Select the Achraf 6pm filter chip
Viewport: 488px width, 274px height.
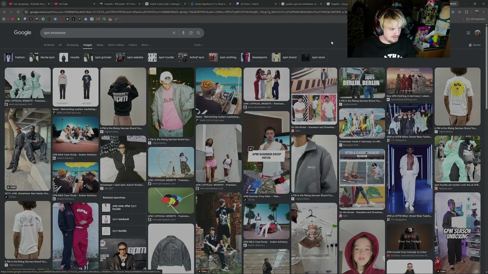pos(192,57)
